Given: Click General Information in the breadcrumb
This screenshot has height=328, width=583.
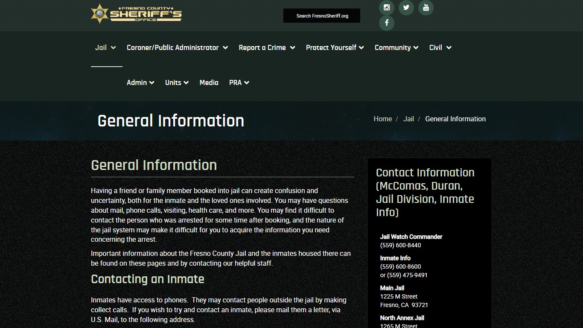Looking at the screenshot, I should [x=455, y=119].
